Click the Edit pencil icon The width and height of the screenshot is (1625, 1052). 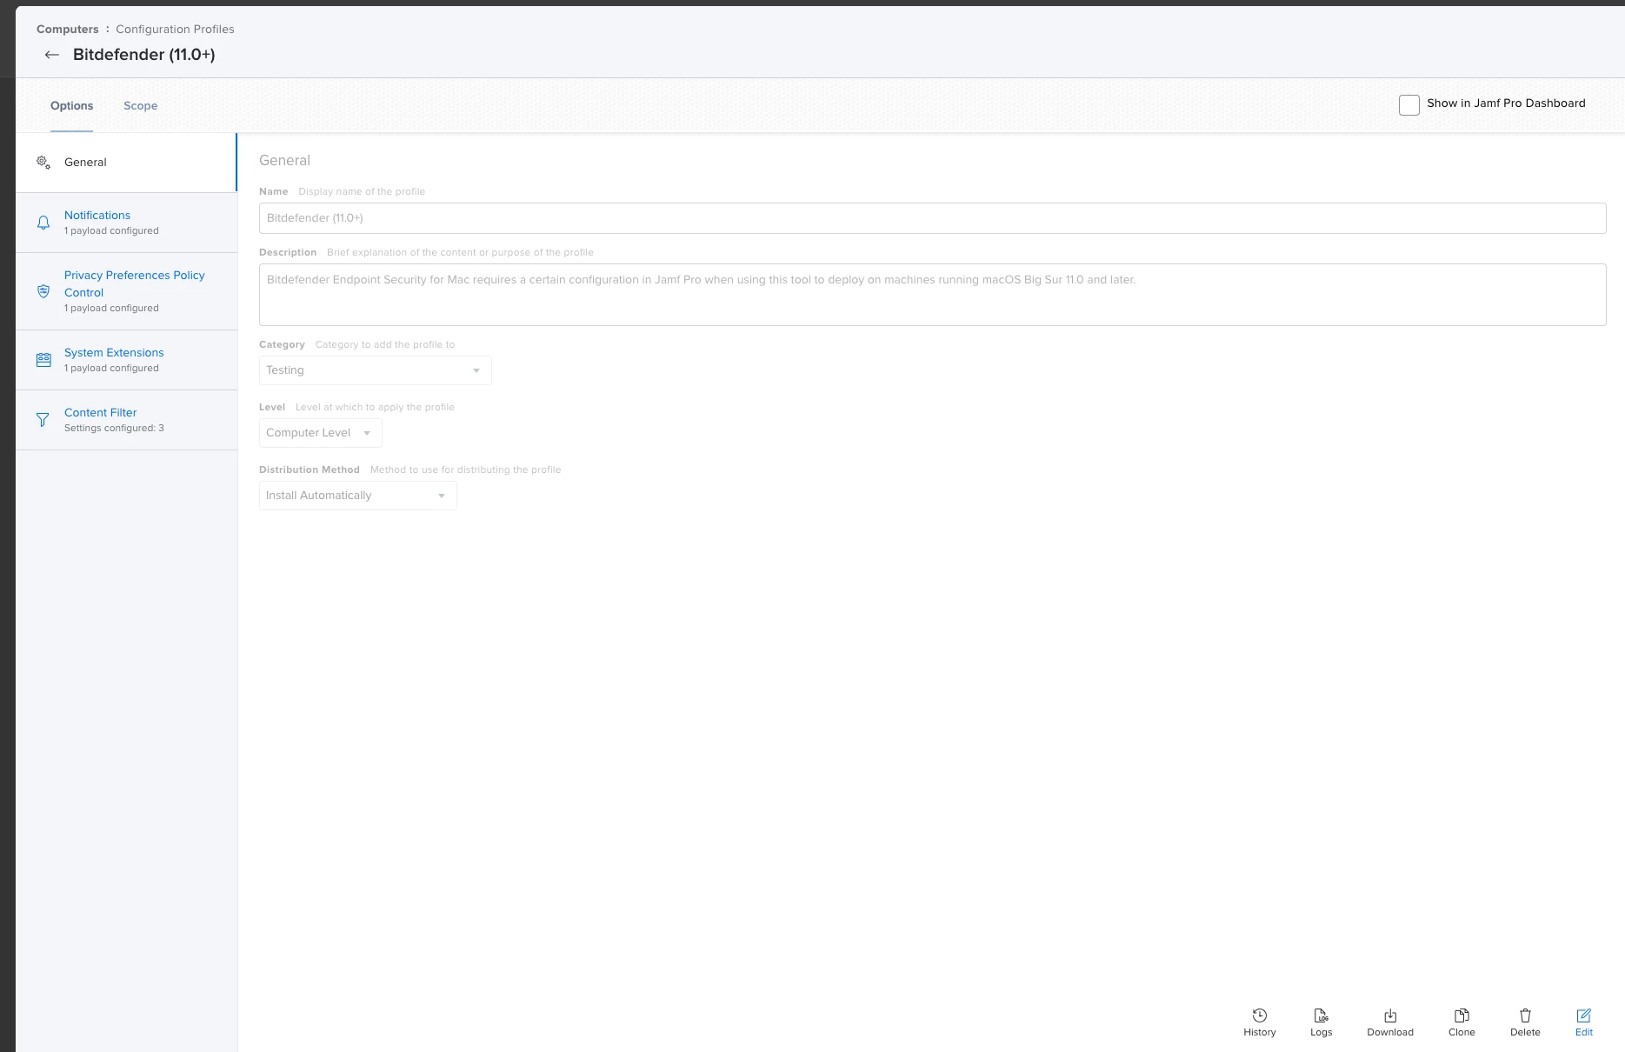coord(1583,1015)
